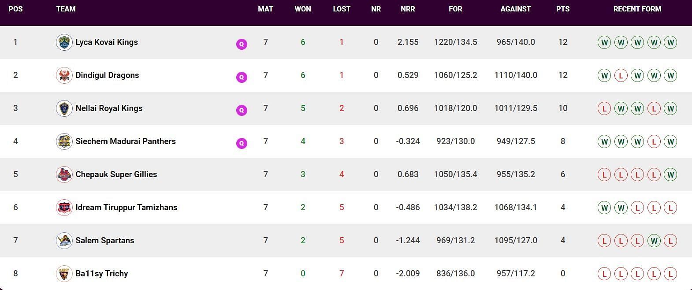
Task: Click the green W form badge for Salem Spartans
Action: coord(654,241)
